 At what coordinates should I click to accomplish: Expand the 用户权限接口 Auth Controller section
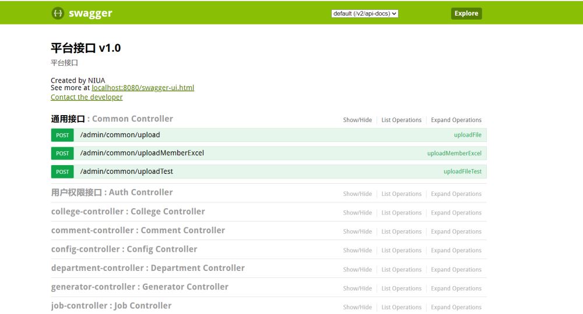(112, 192)
